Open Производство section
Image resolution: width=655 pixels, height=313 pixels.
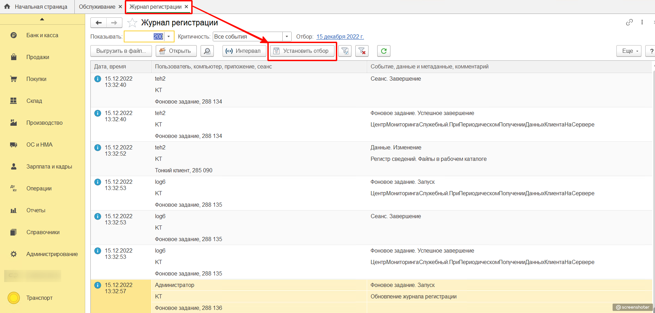[x=42, y=123]
